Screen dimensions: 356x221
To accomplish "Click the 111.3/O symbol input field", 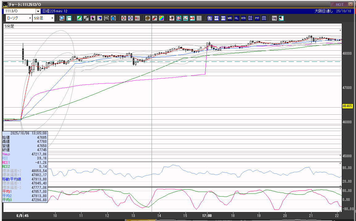I will (x=19, y=11).
